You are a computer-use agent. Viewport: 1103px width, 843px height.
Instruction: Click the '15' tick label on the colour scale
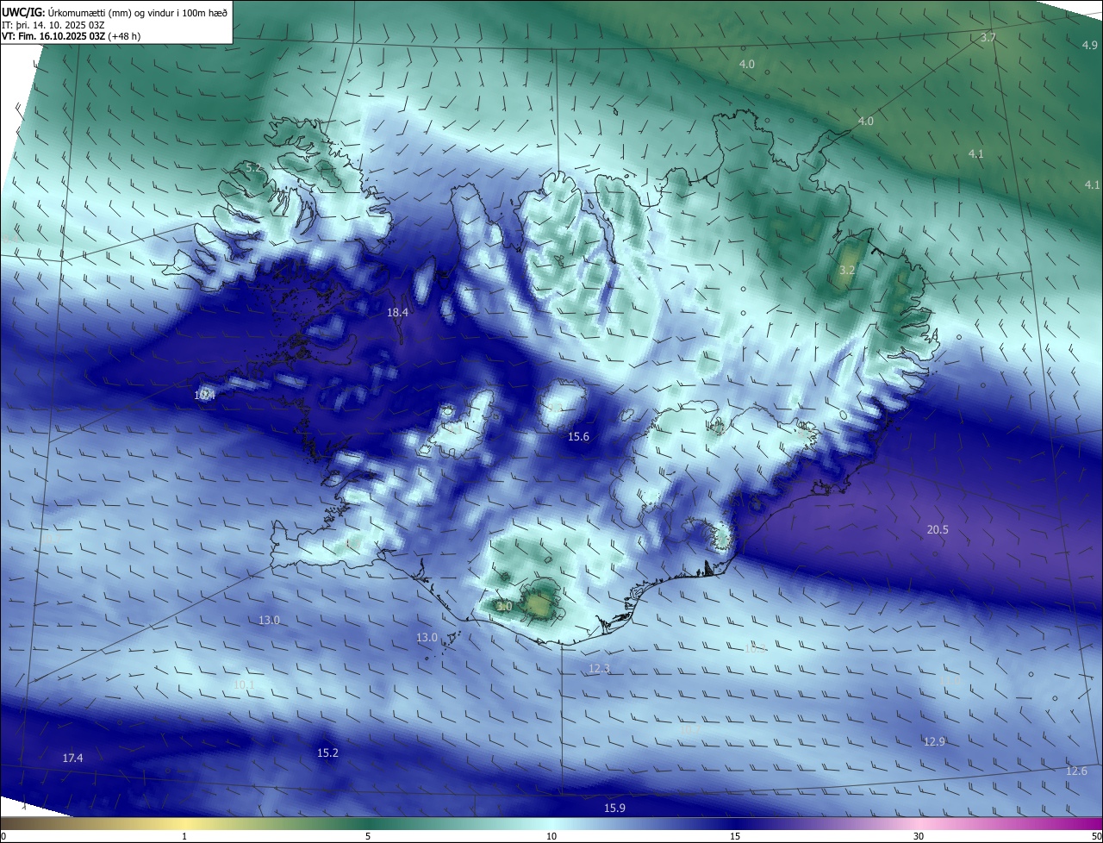735,836
